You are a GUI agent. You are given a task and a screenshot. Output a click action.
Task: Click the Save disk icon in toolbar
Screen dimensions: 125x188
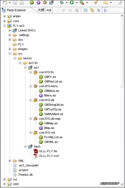pos(15,2)
